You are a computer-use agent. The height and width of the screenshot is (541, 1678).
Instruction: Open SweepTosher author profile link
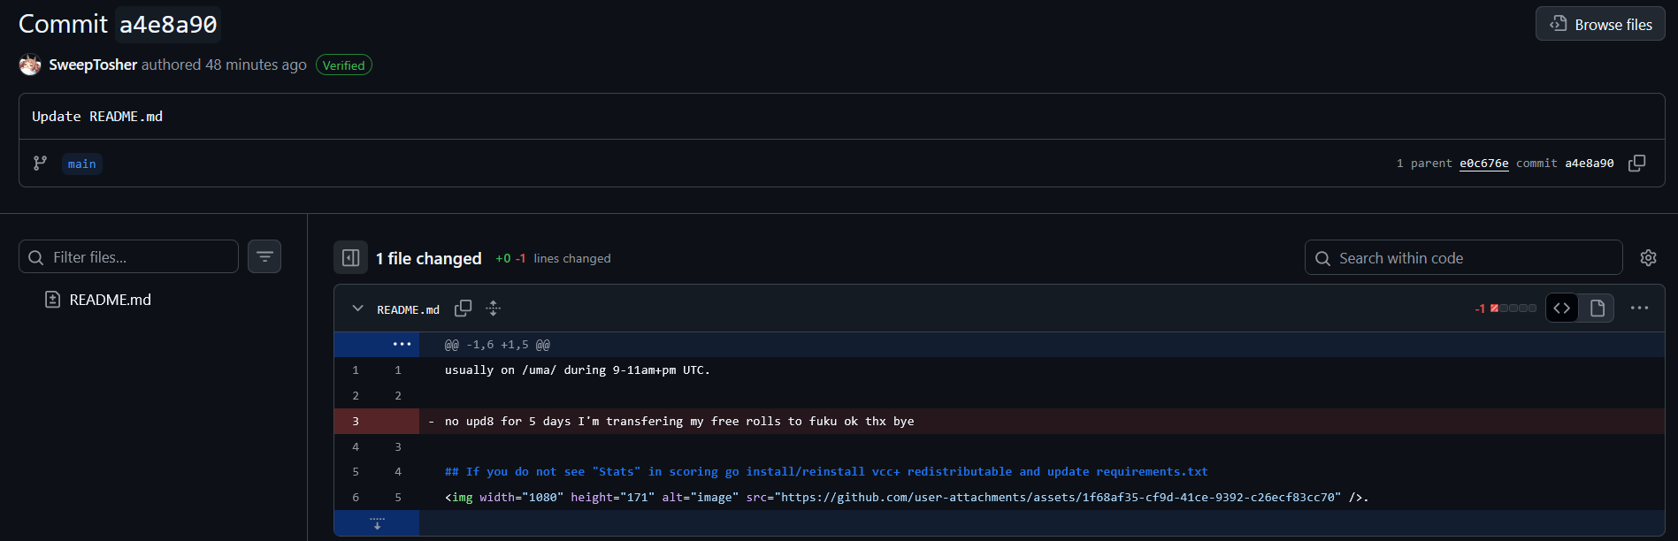pos(93,65)
